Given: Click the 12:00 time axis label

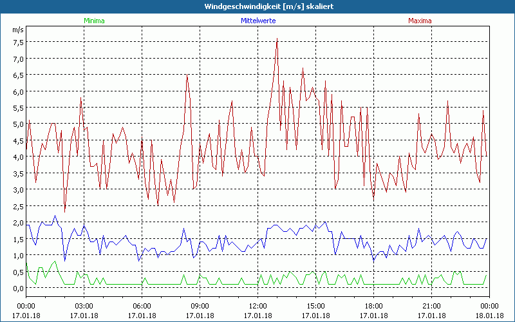Looking at the screenshot, I should 257,306.
